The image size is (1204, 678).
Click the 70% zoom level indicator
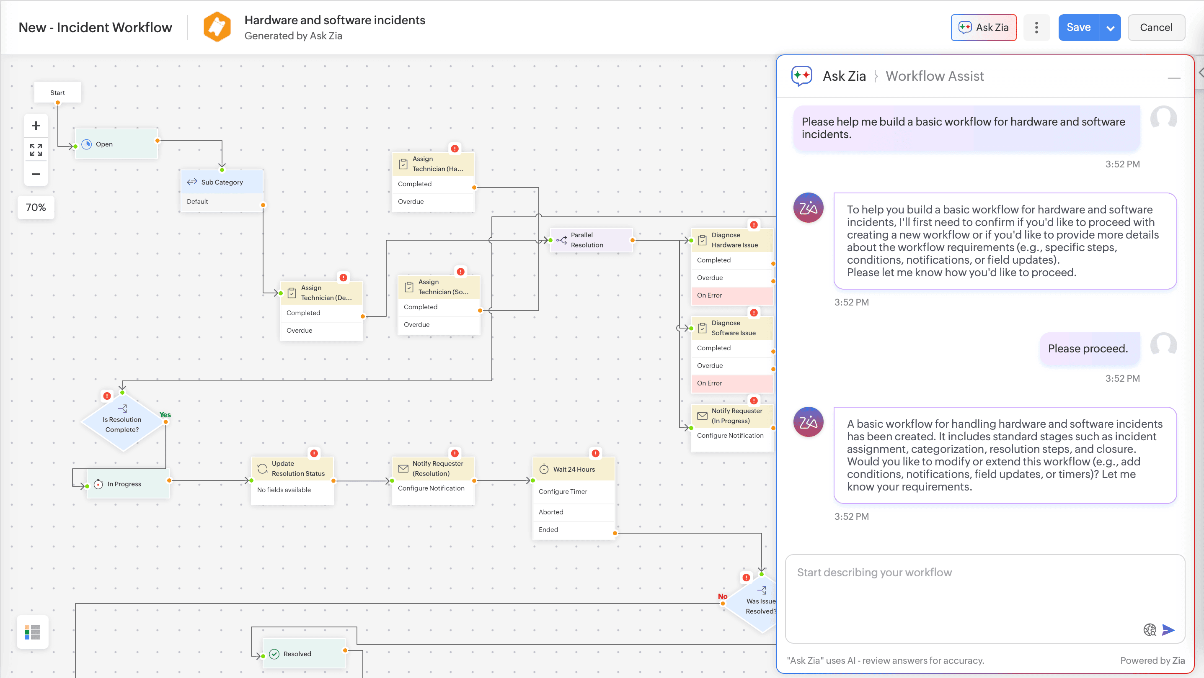click(x=36, y=207)
